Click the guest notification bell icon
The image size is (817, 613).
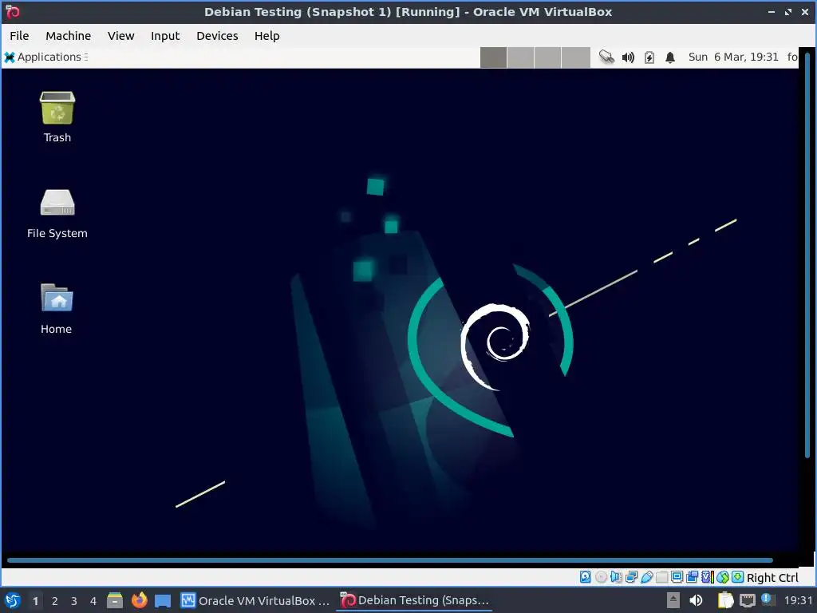coord(670,57)
